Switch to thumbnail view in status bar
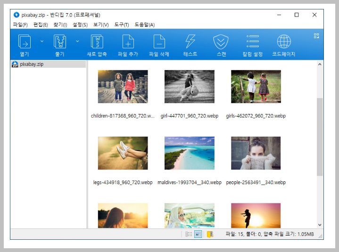 [198, 234]
